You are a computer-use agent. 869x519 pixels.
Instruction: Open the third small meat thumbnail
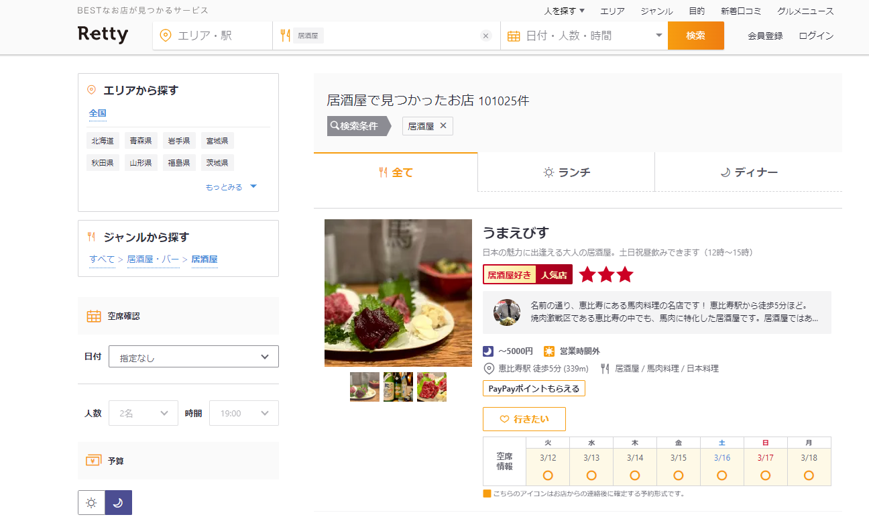coord(432,387)
